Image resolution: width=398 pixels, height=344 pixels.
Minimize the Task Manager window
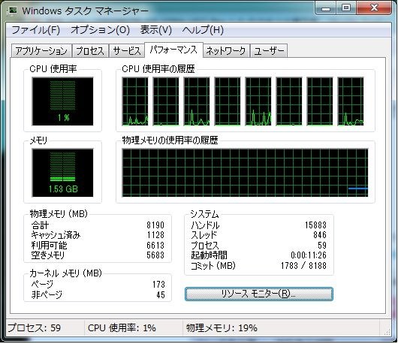(326, 8)
